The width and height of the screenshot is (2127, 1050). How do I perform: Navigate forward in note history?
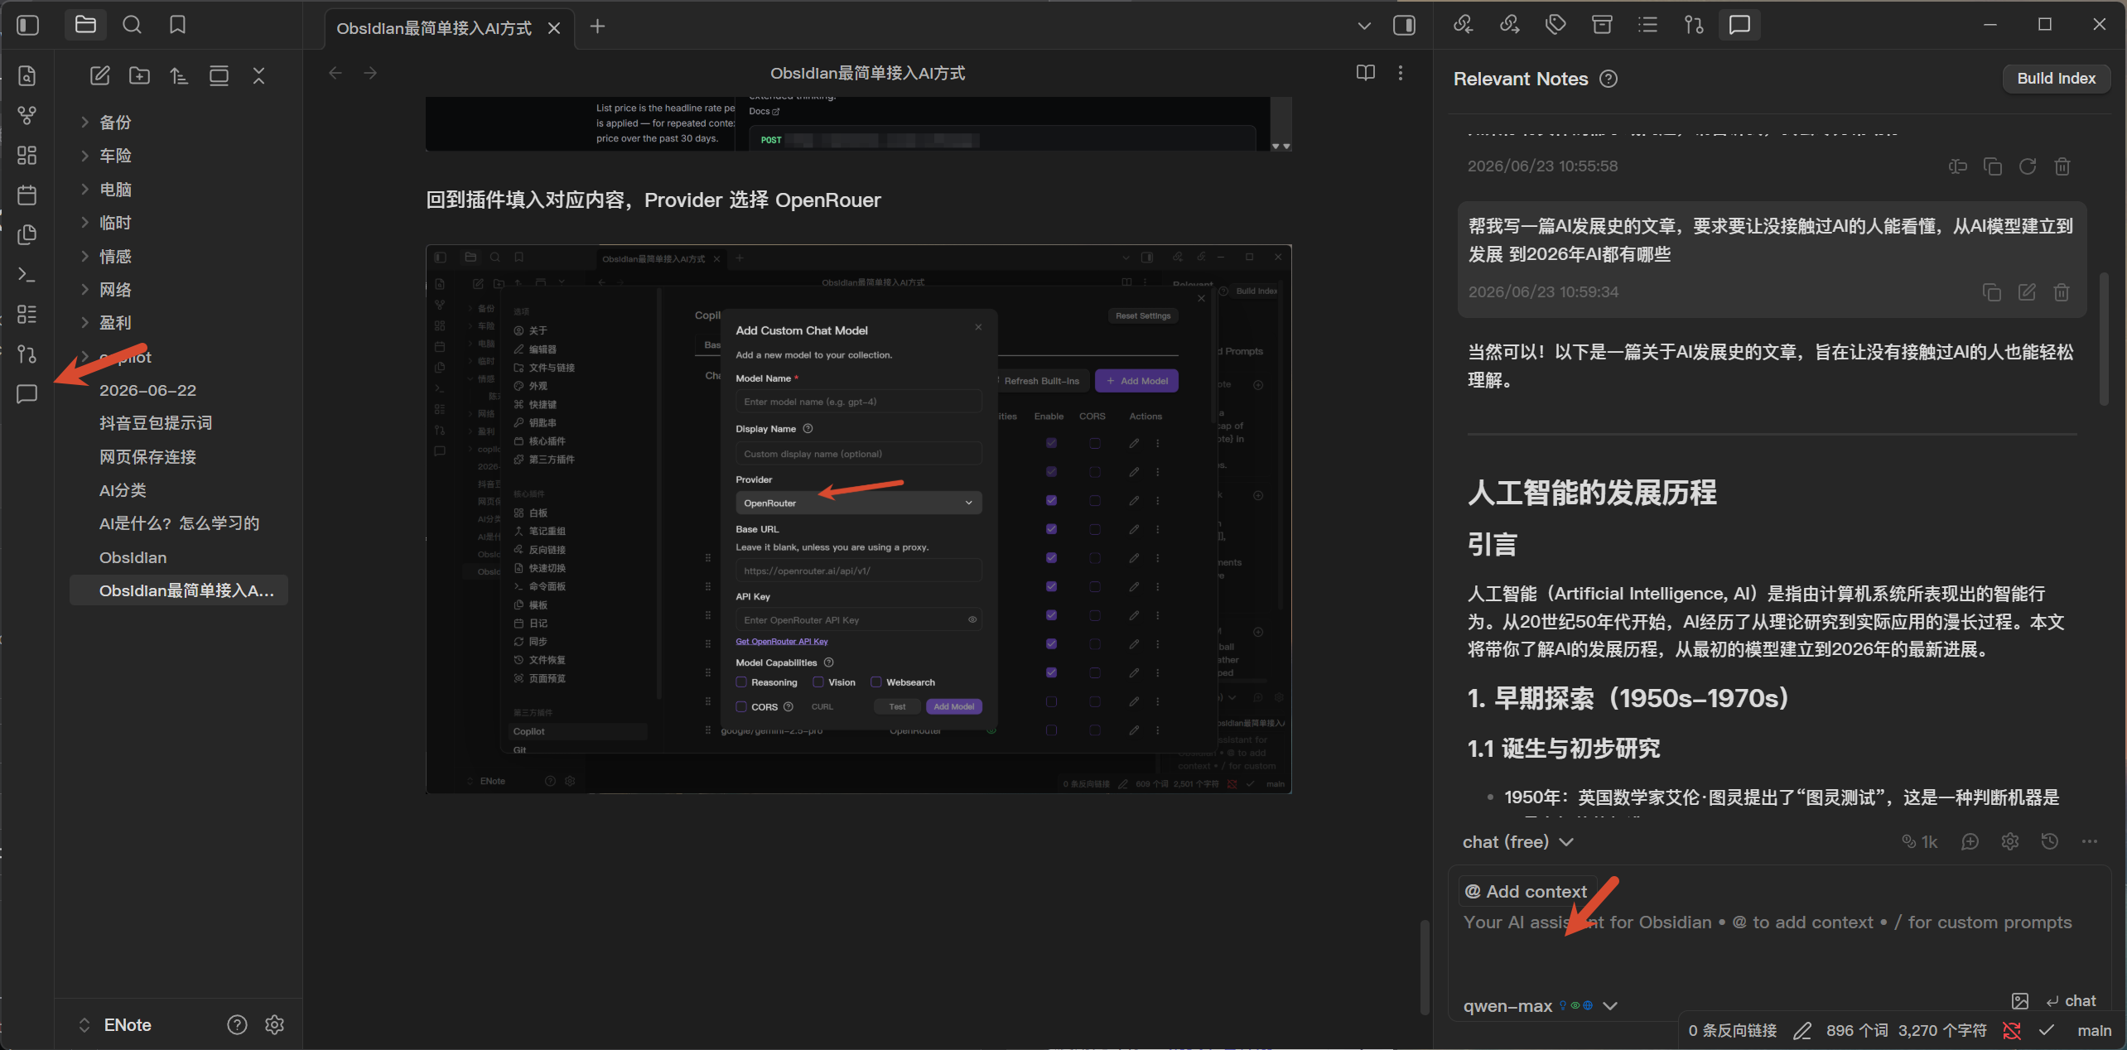tap(370, 73)
